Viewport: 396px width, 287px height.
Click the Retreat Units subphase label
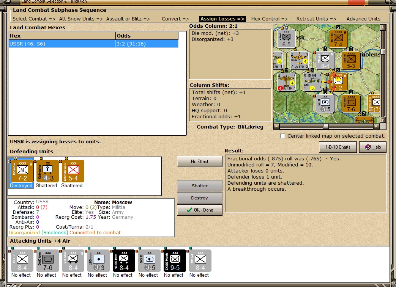click(x=316, y=19)
